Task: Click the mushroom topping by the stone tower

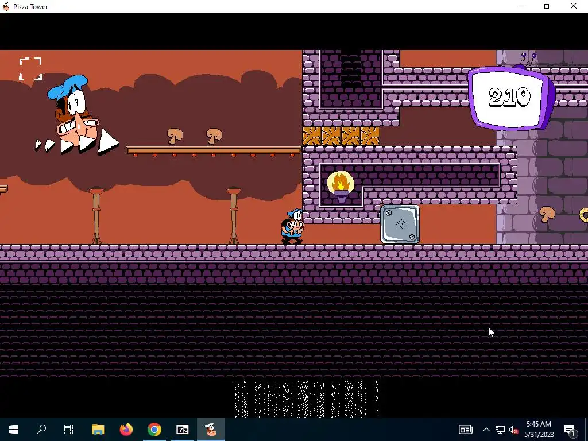Action: pyautogui.click(x=547, y=215)
